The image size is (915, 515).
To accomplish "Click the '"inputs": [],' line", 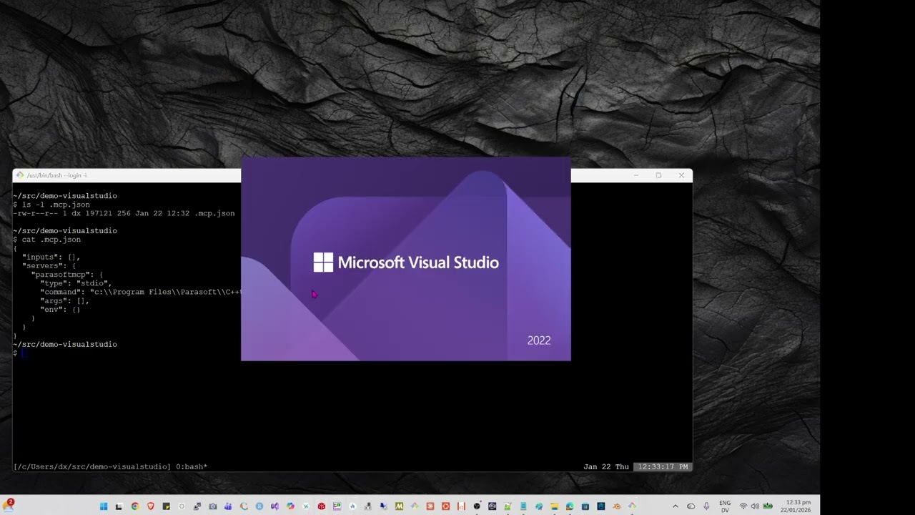I will 51,257.
